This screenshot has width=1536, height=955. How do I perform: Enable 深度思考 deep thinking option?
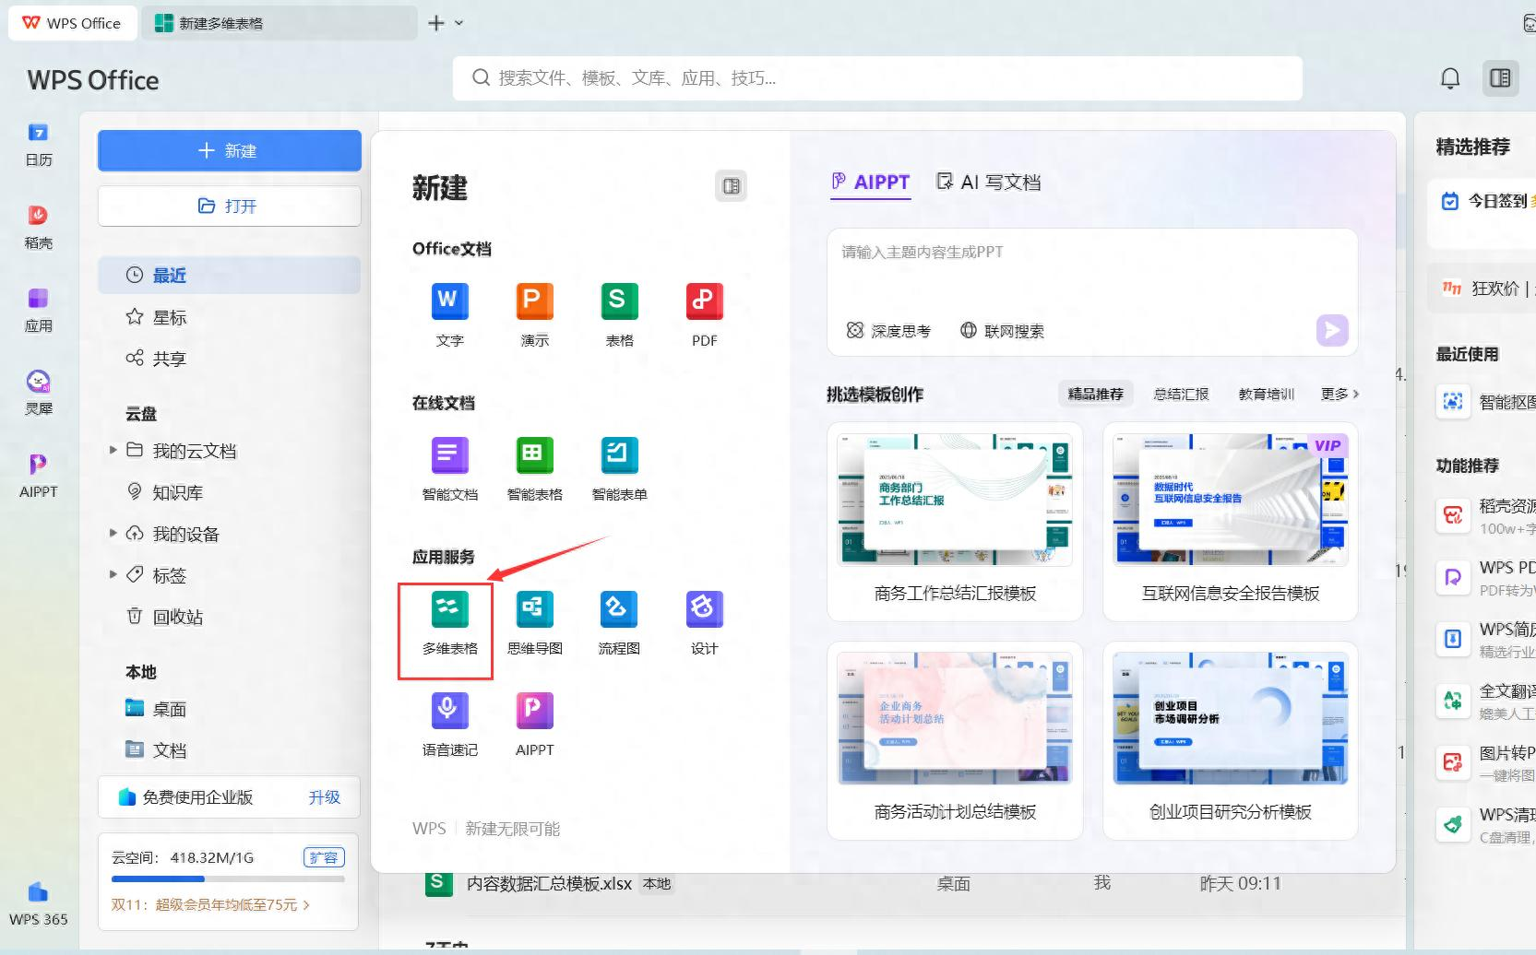pos(888,331)
